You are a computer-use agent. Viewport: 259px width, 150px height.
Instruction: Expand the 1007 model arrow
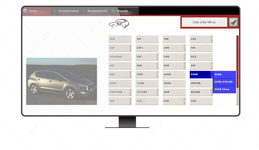point(158,74)
